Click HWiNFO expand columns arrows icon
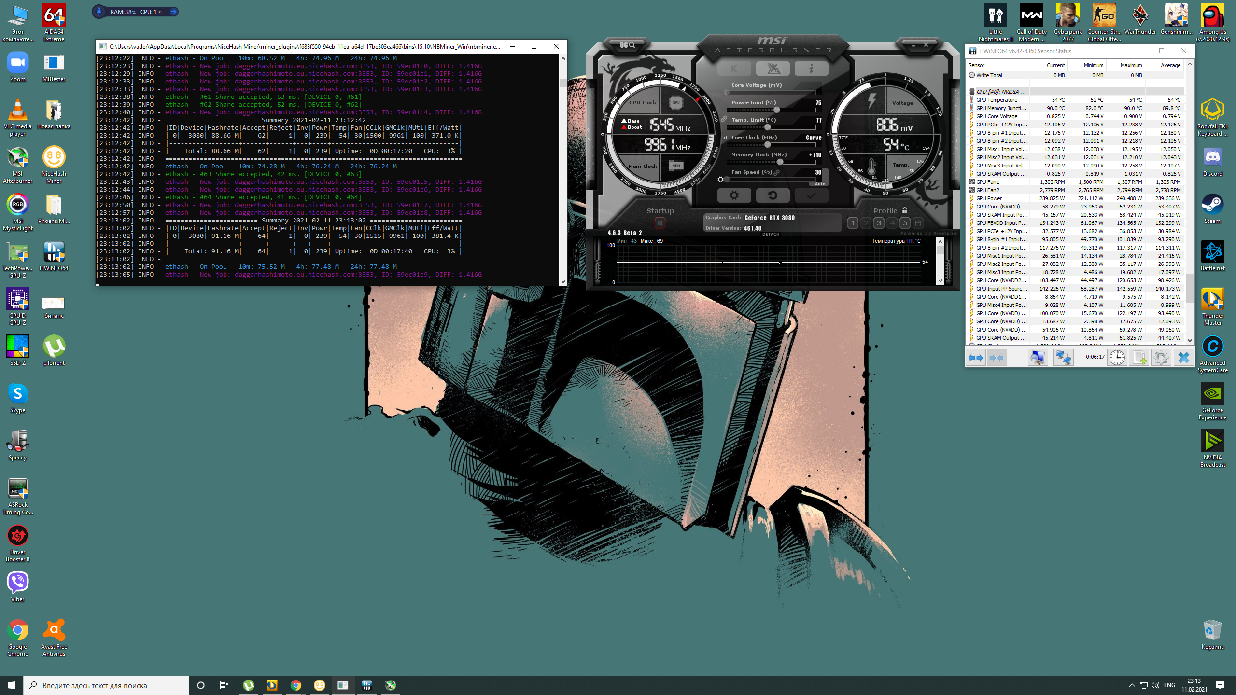 976,358
